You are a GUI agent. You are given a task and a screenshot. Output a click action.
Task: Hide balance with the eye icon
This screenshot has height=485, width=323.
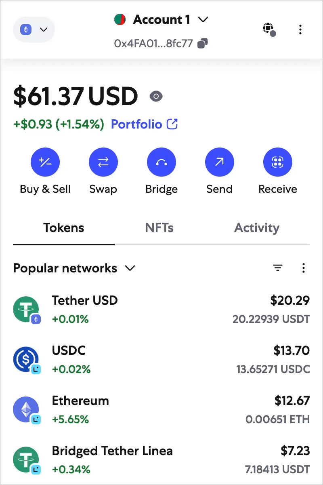point(156,96)
